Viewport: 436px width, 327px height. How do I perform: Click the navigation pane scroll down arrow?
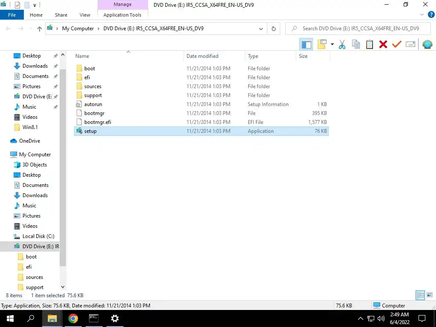click(x=63, y=287)
